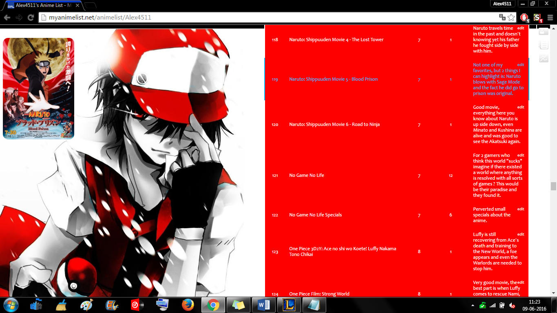Screen dimensions: 557x313
Task: Click the bookmark star in address bar
Action: pos(511,18)
